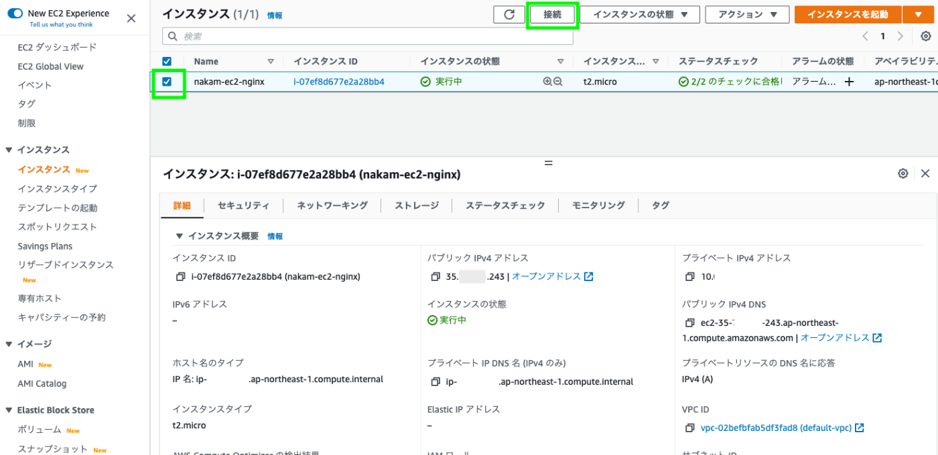The width and height of the screenshot is (938, 455).
Task: Copy the public IPv4 DNS name
Action: [x=690, y=323]
